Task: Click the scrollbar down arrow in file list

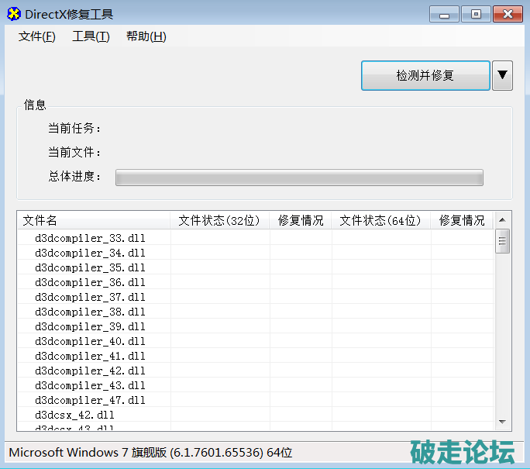Action: click(x=502, y=422)
